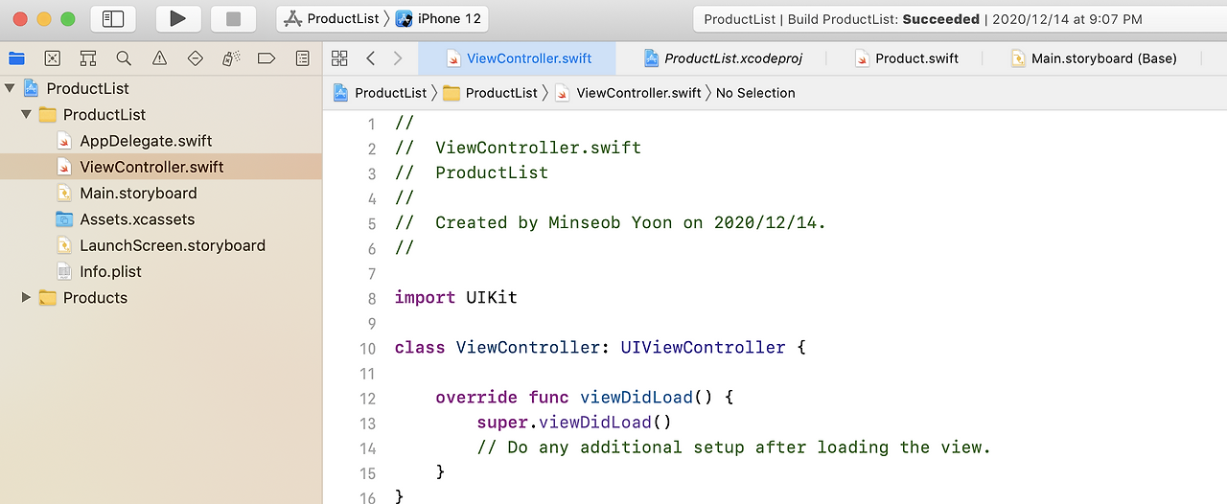This screenshot has height=504, width=1227.
Task: Collapse the ProductList group folder triangle
Action: (x=27, y=114)
